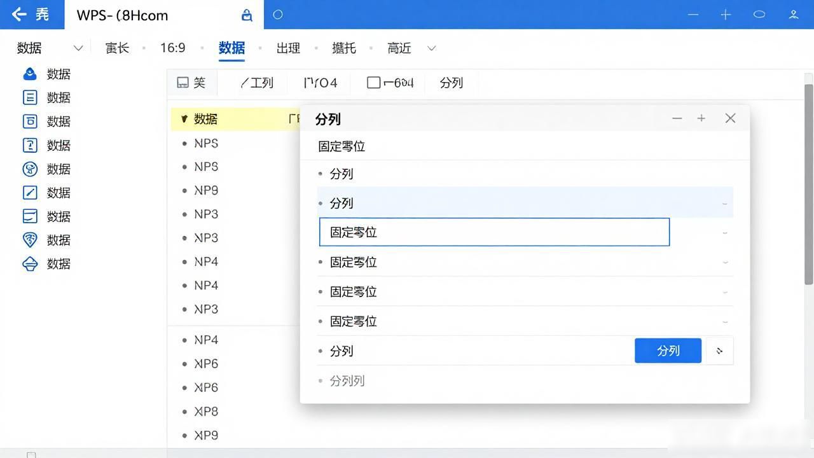
Task: Click the plus icon in the top title bar
Action: click(x=726, y=15)
